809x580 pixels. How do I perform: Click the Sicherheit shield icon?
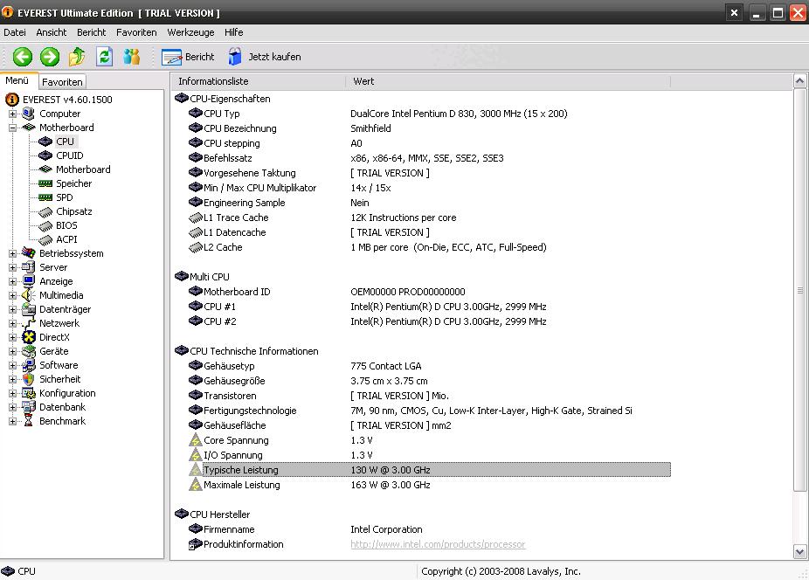pos(29,379)
